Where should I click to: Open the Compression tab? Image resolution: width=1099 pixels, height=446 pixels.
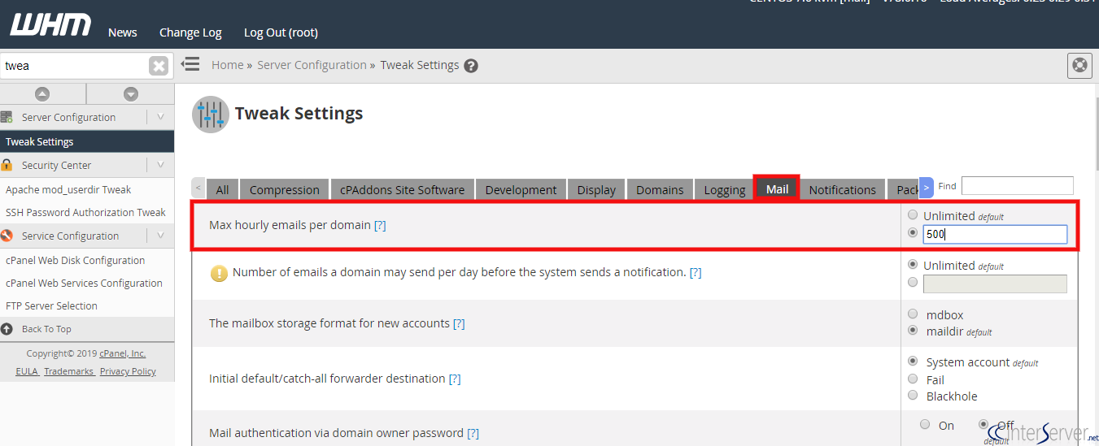[x=284, y=189]
